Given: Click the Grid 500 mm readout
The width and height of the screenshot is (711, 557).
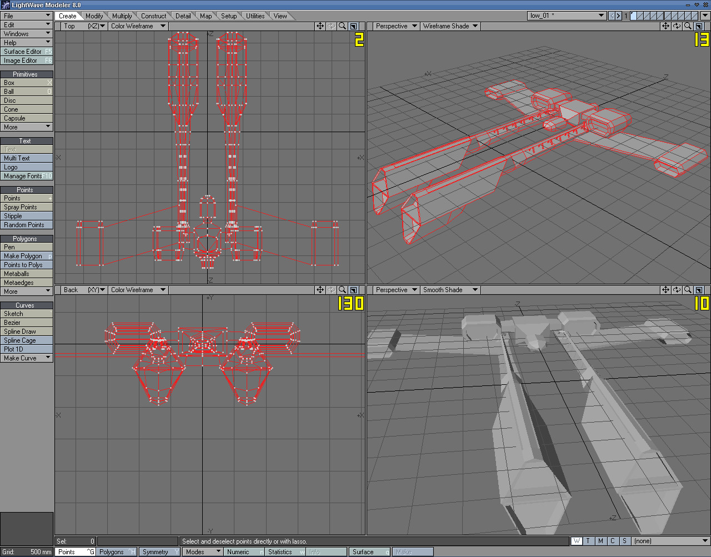Looking at the screenshot, I should 27,552.
